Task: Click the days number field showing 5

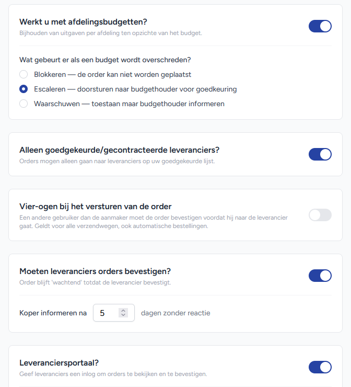Action: [114, 313]
